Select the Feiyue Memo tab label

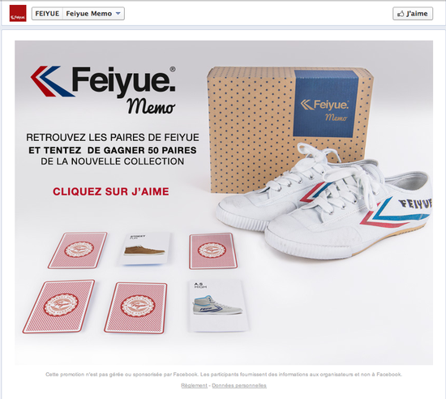(88, 14)
